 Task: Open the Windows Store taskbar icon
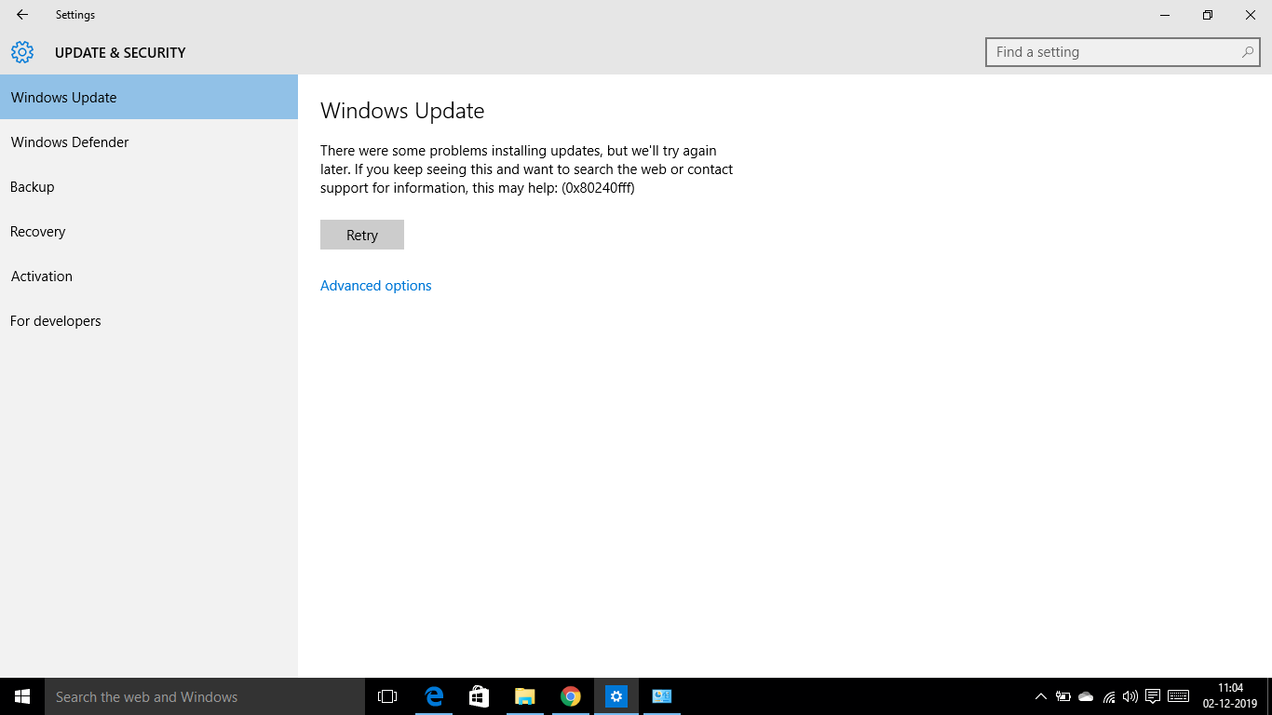click(x=479, y=696)
